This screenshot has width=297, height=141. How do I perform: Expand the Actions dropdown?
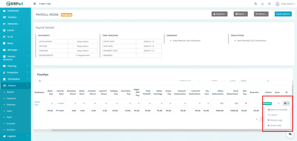coord(261,14)
